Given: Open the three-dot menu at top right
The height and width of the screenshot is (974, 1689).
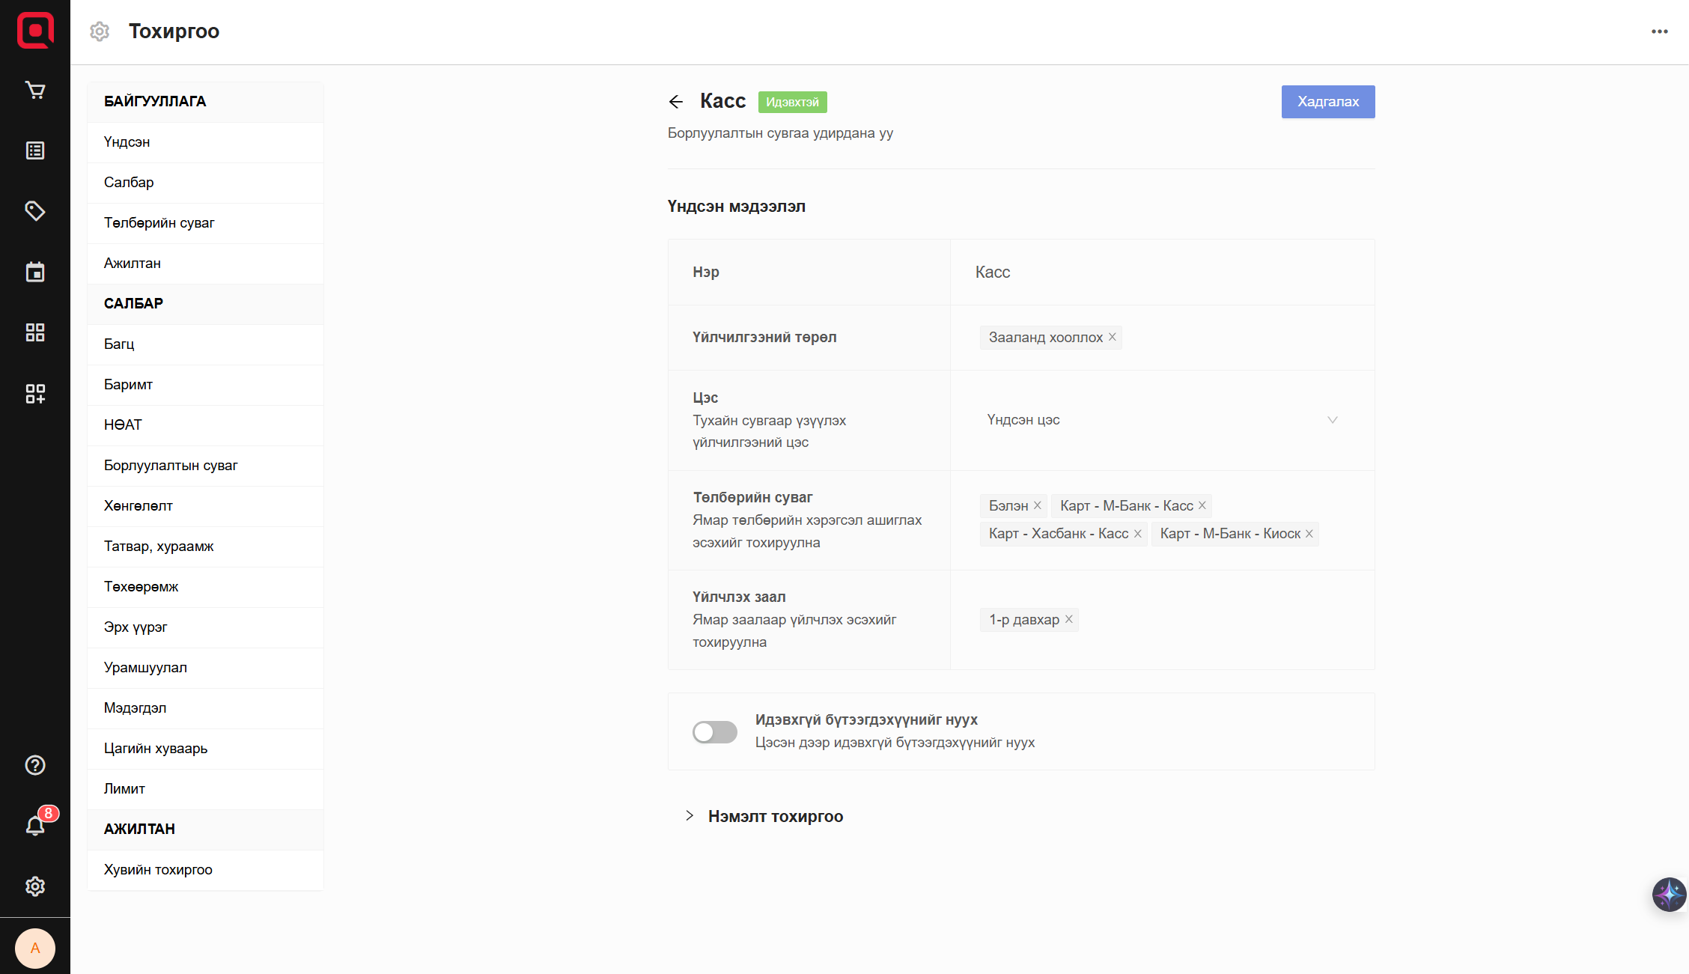Looking at the screenshot, I should pos(1659,31).
